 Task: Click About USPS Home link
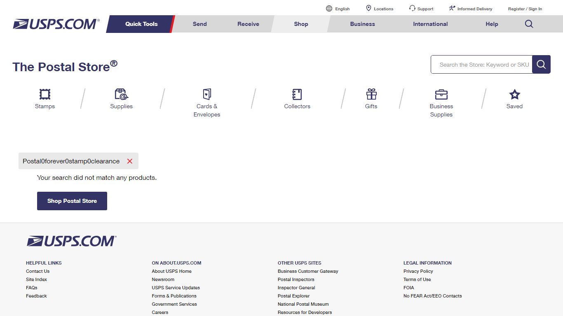pos(171,271)
